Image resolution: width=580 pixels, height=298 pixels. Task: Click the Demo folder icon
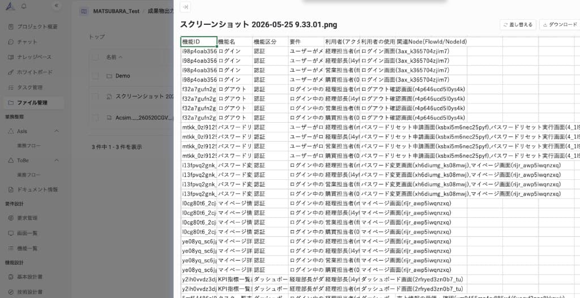(x=109, y=76)
